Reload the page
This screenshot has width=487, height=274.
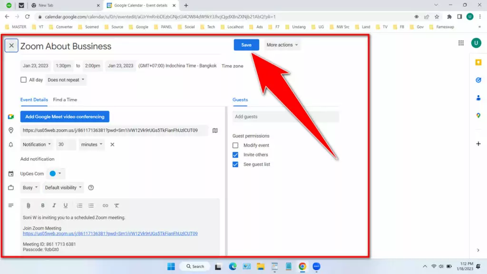click(27, 17)
